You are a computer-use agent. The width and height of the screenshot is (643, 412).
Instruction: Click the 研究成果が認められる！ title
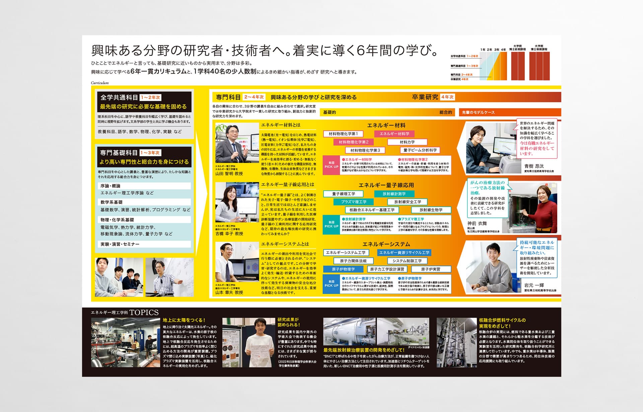click(x=289, y=322)
